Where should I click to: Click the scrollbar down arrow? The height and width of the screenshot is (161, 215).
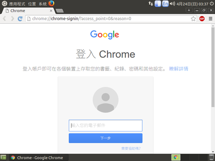213,152
